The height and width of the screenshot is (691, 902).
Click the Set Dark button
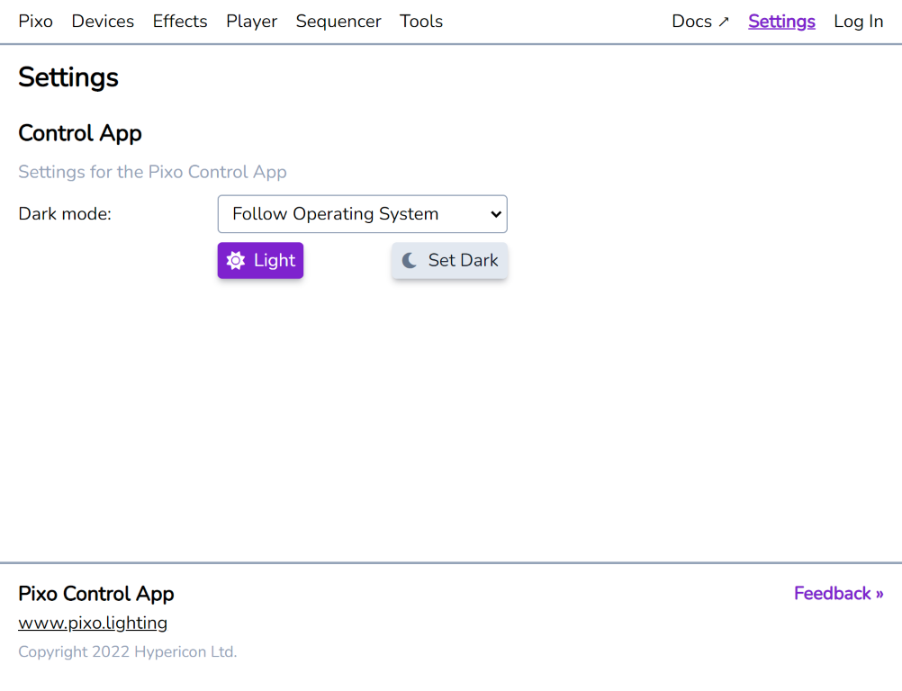click(449, 260)
